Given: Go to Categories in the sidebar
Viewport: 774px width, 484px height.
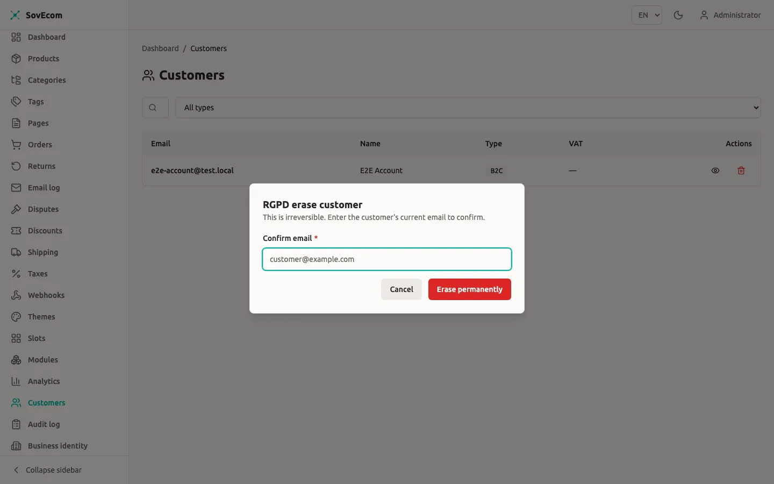Looking at the screenshot, I should pyautogui.click(x=64, y=80).
